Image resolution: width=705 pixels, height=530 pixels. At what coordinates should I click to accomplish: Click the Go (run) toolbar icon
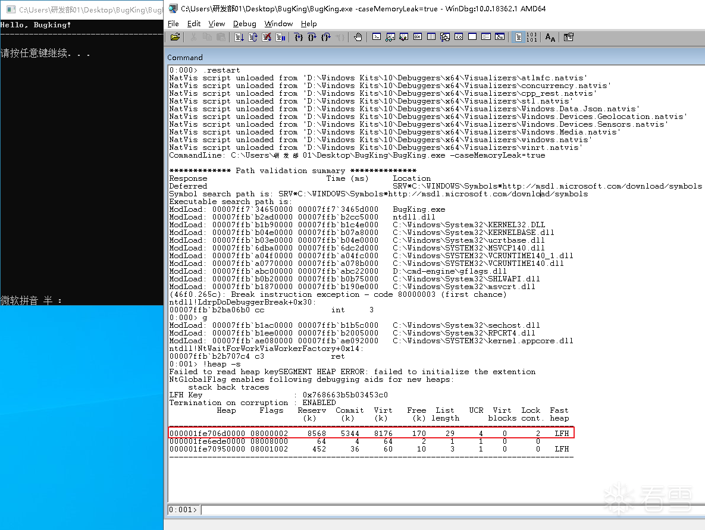pyautogui.click(x=239, y=37)
